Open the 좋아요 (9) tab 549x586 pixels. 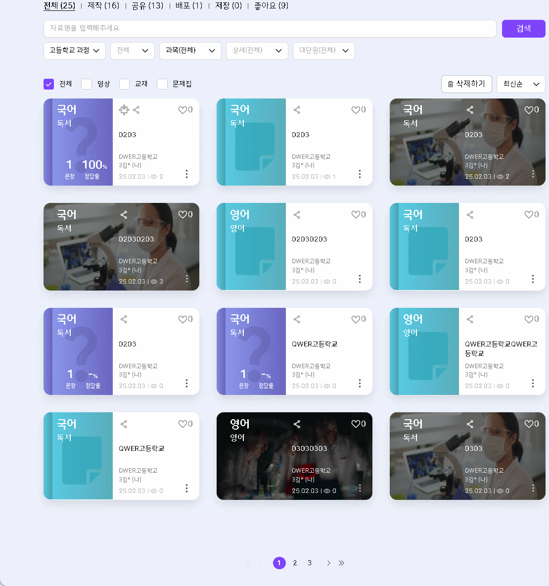(x=271, y=6)
